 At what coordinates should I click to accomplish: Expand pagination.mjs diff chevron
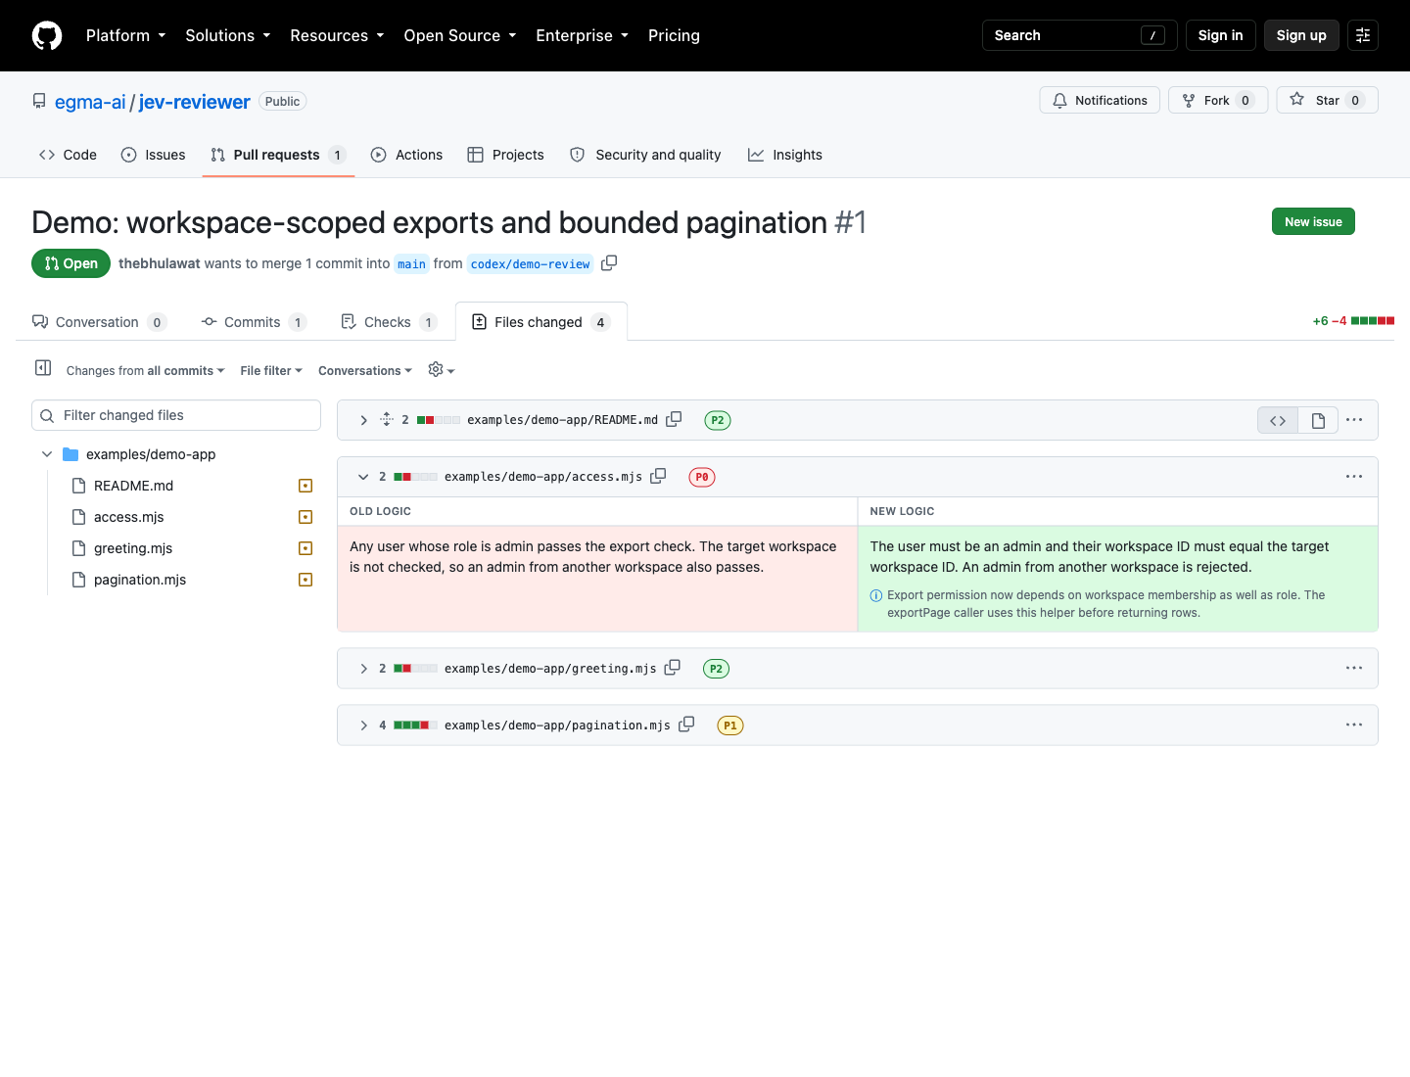pos(363,726)
